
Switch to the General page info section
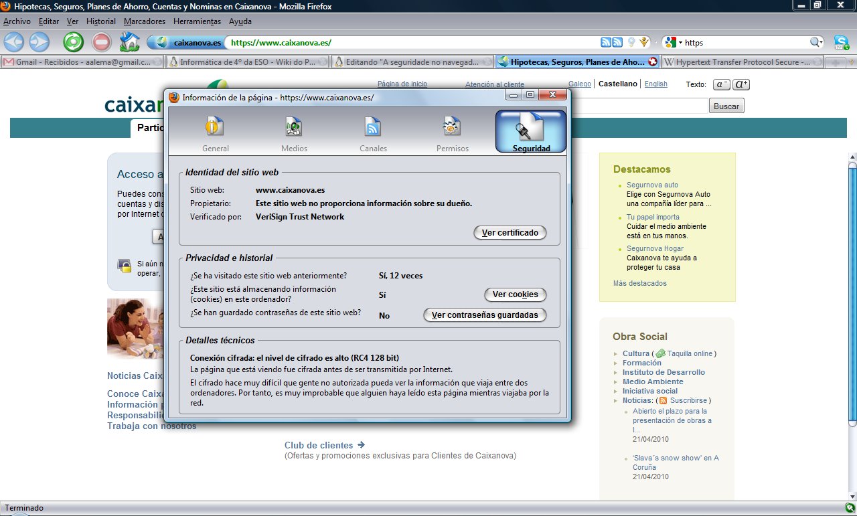click(215, 133)
